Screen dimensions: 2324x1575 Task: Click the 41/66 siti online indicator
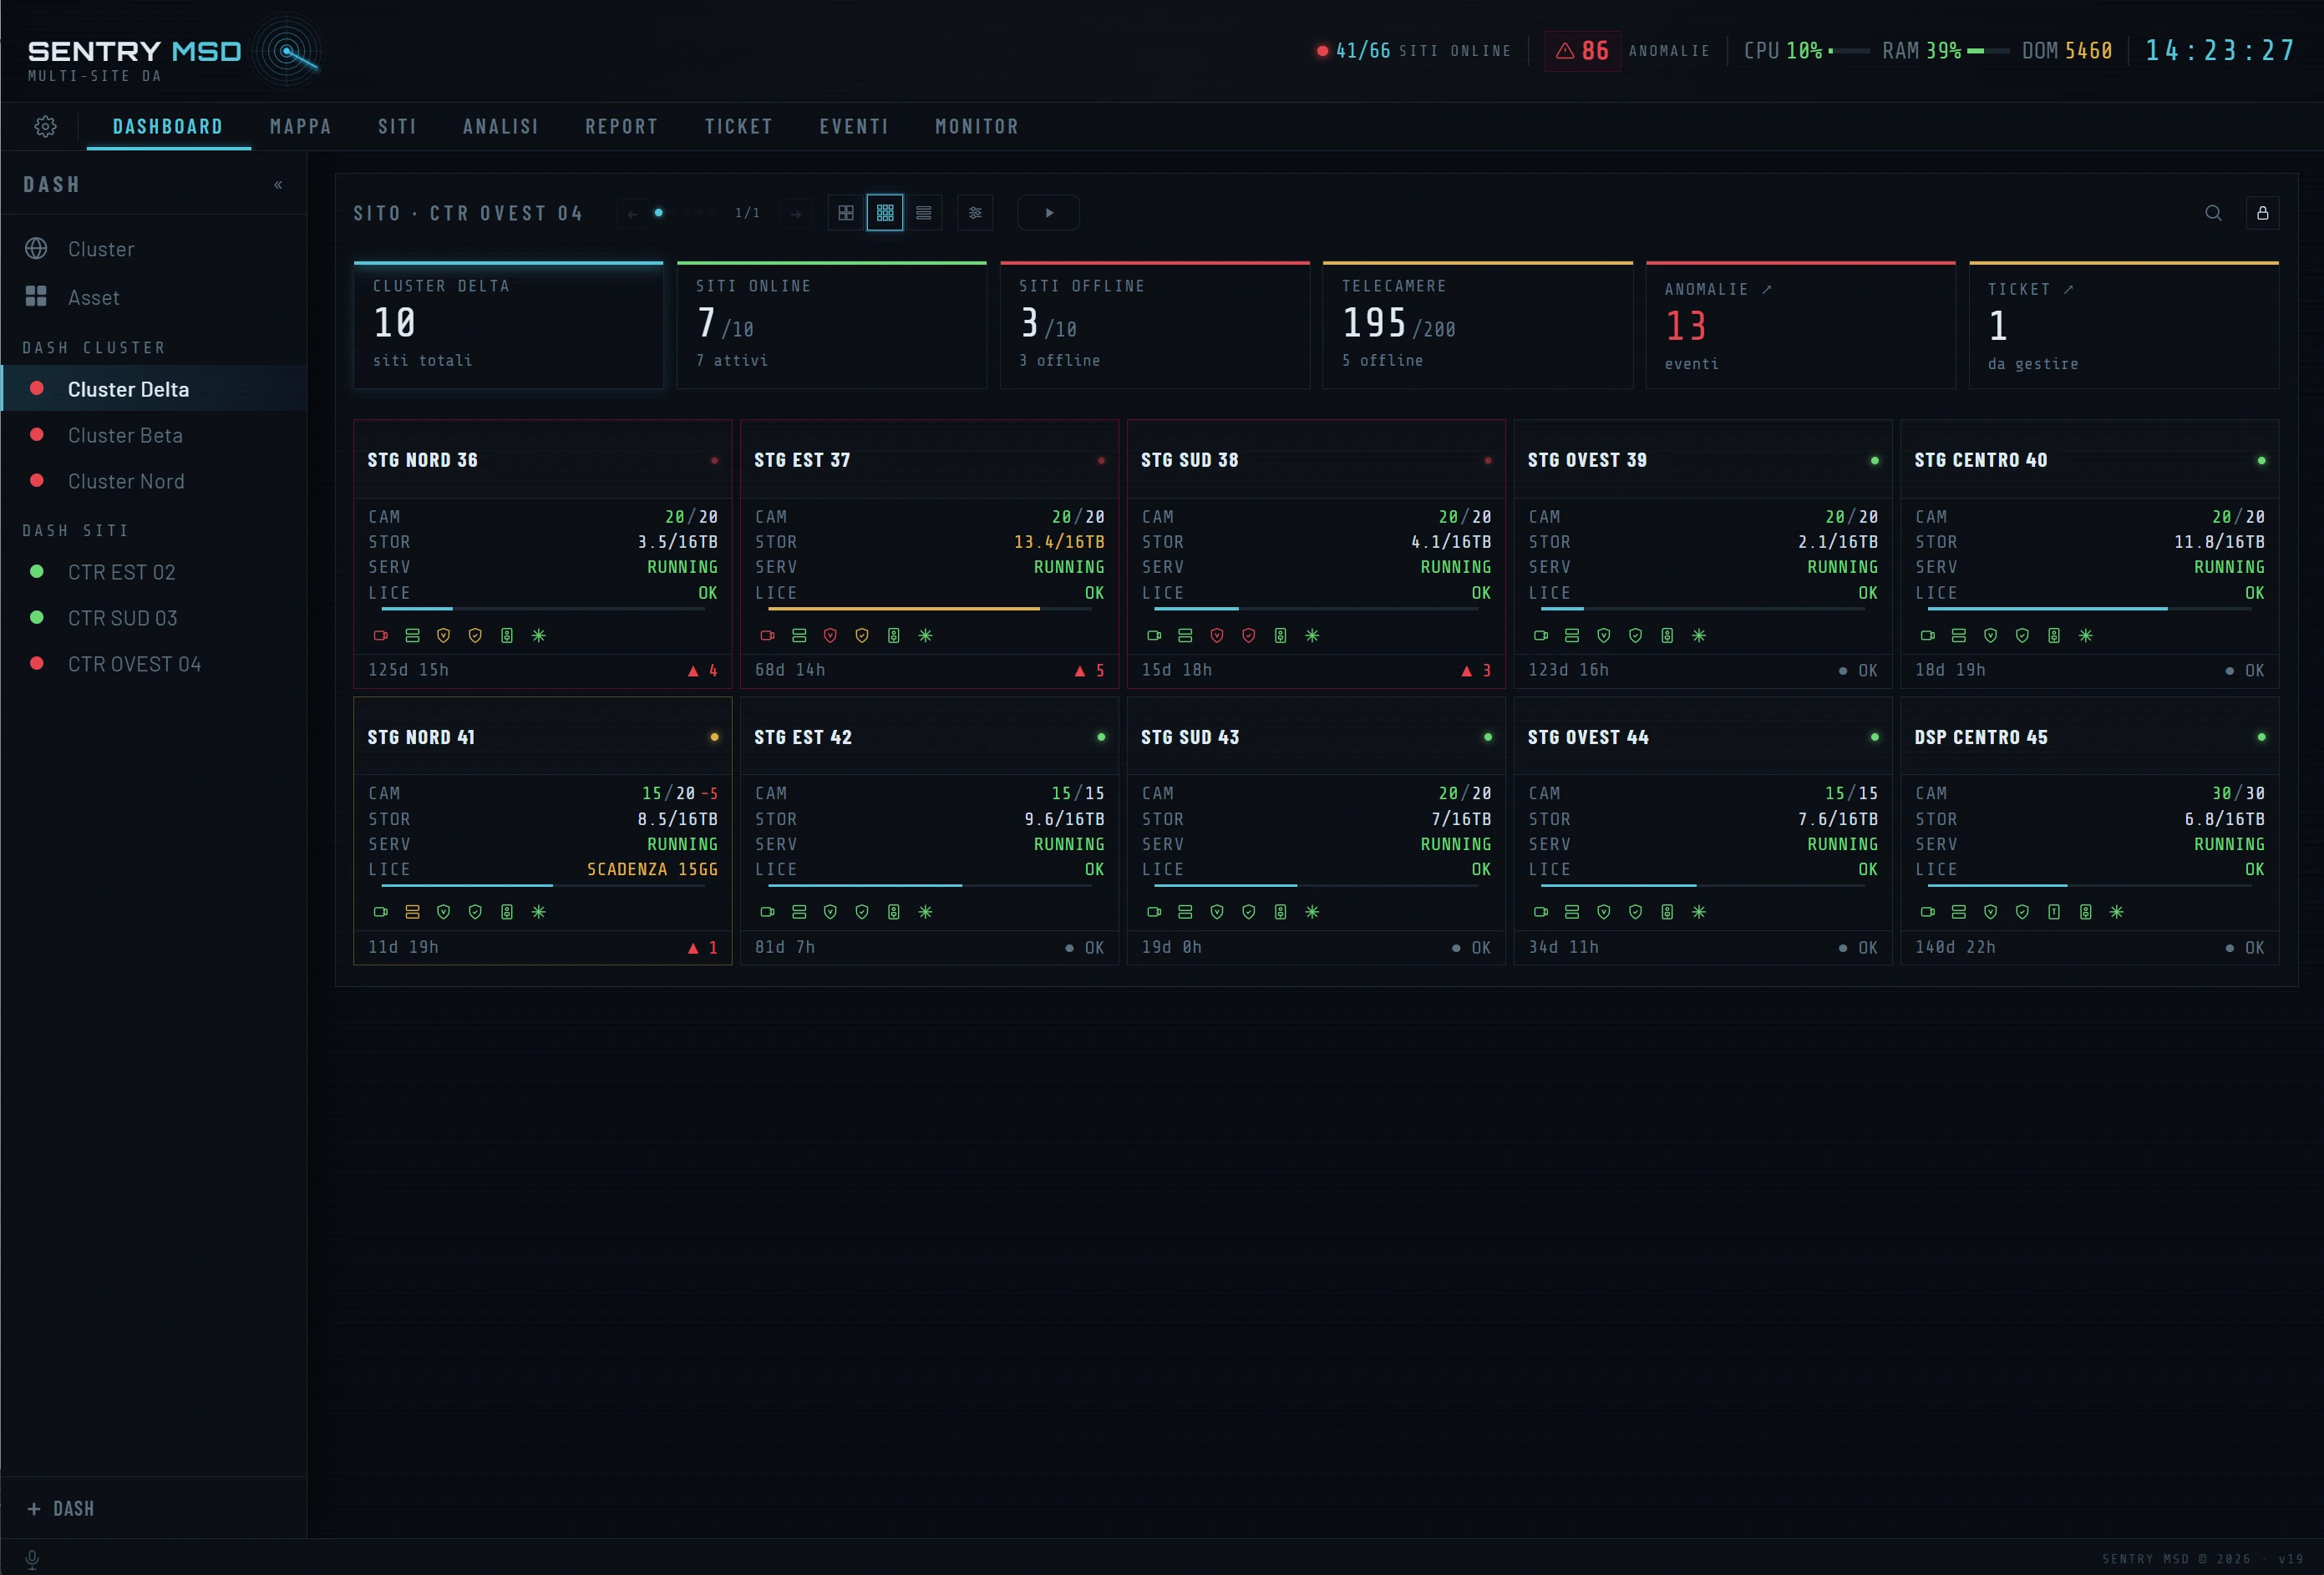[x=1413, y=51]
